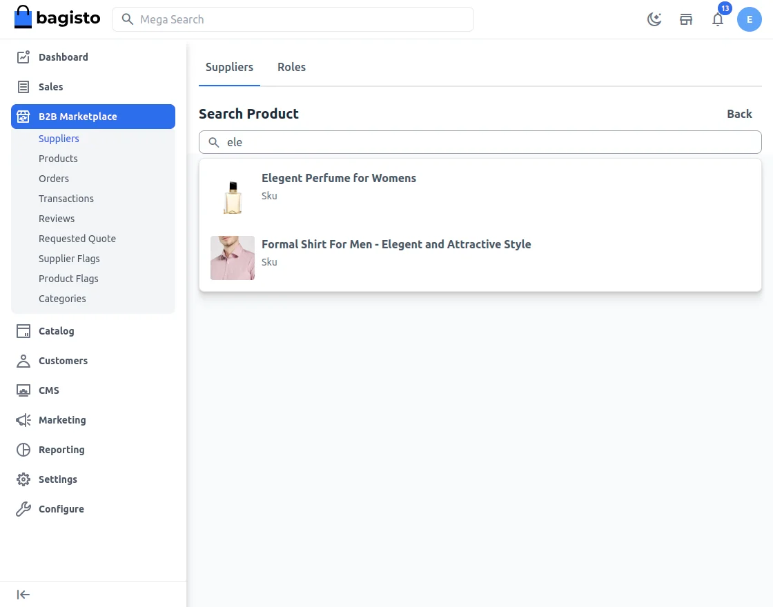Open the storefront visit icon
Image resolution: width=773 pixels, height=607 pixels.
pyautogui.click(x=686, y=19)
